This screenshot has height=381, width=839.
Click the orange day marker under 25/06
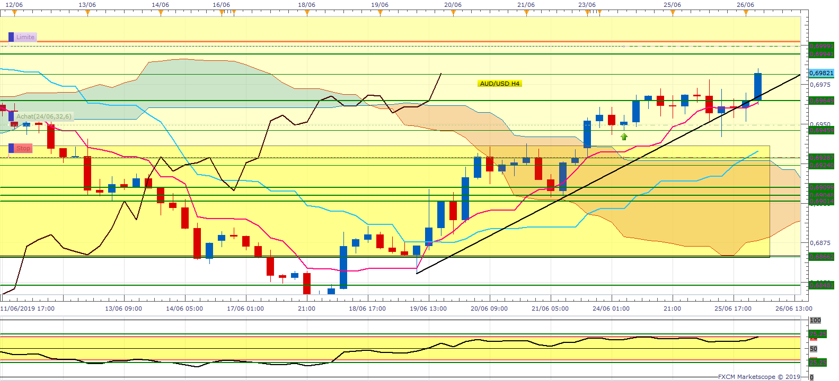[673, 13]
